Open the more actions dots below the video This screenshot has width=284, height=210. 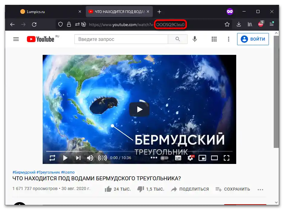(260, 189)
